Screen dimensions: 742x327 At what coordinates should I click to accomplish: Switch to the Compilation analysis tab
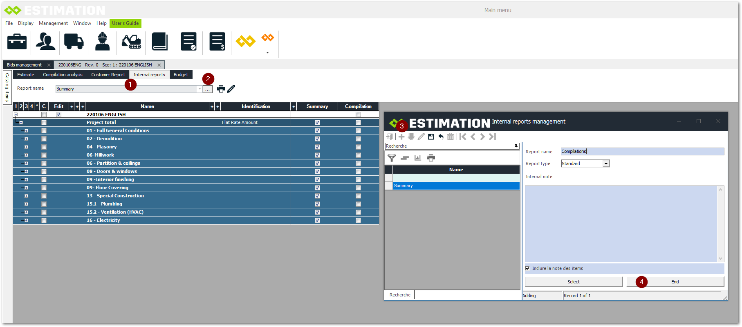click(x=63, y=75)
